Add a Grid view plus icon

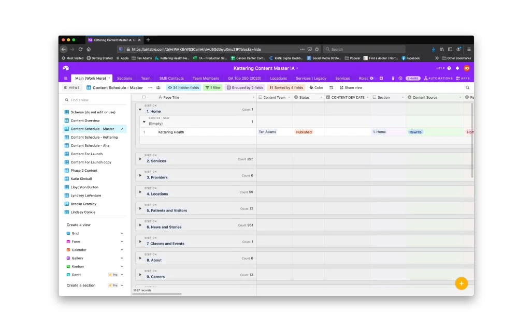pos(122,233)
